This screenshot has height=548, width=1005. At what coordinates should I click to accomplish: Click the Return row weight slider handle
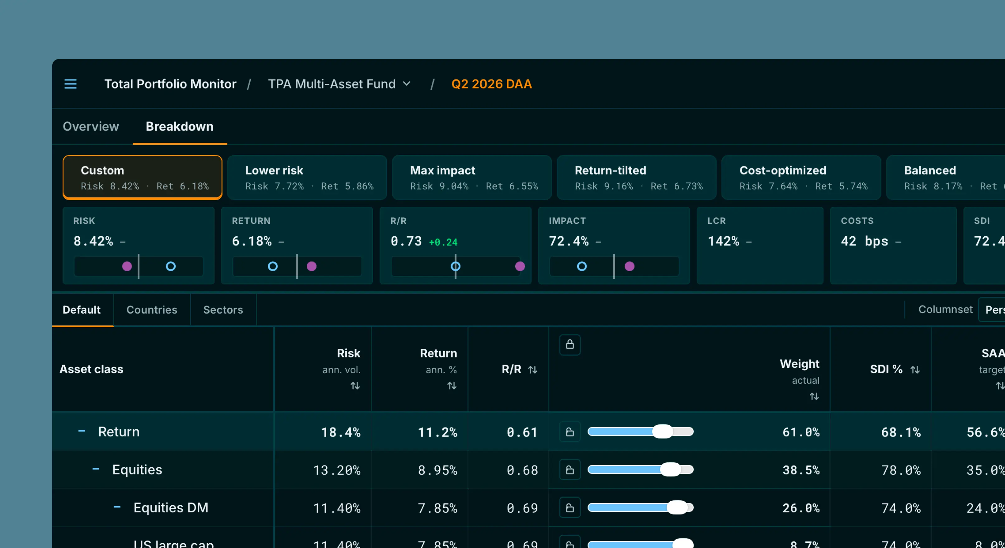pyautogui.click(x=663, y=431)
